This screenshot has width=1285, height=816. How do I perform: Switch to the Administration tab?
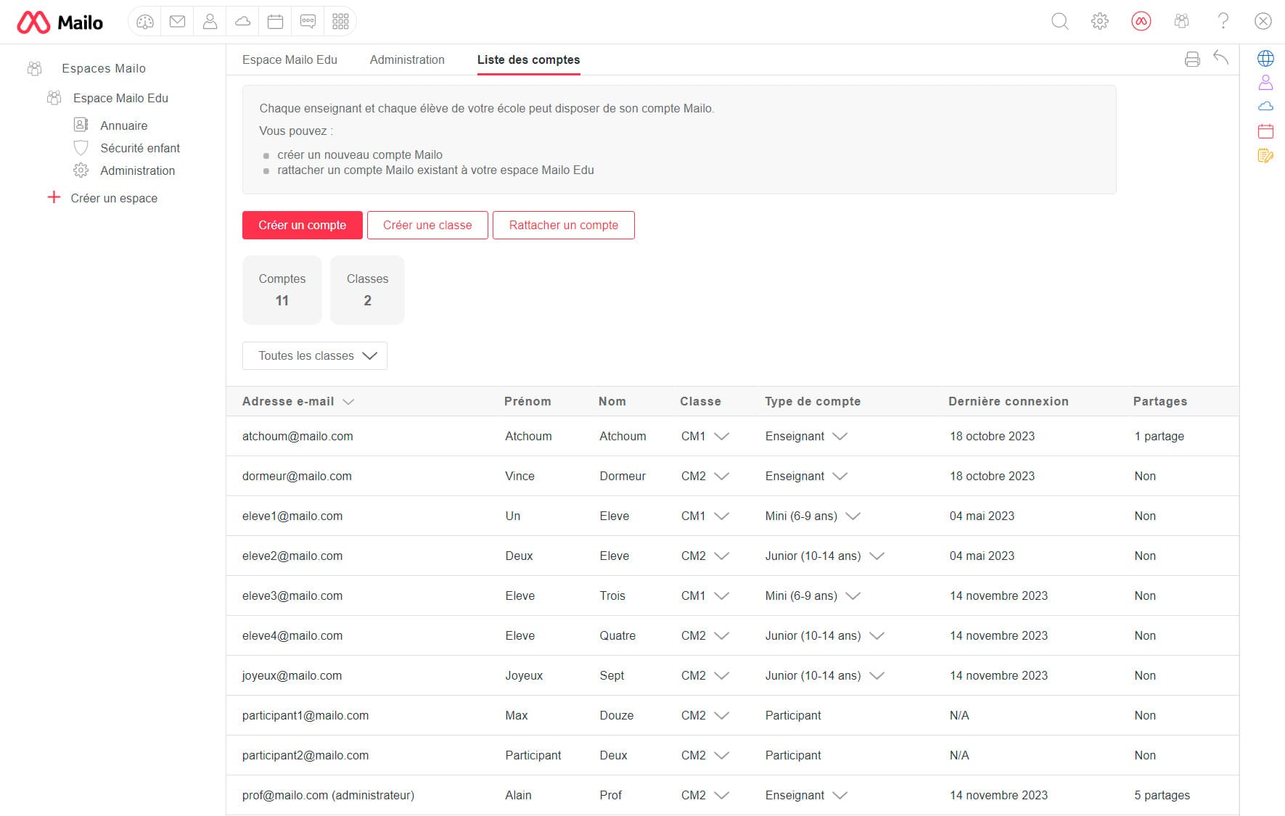coord(407,59)
